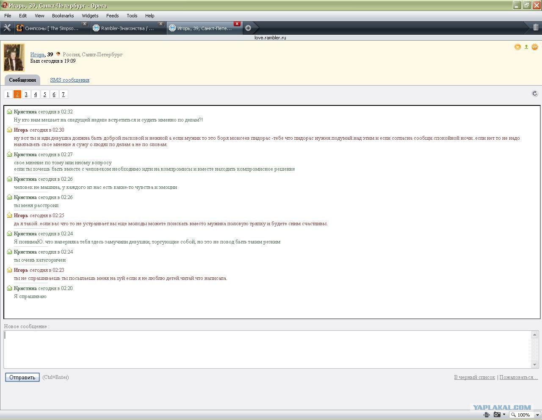Refresh the message list with reload icon
The height and width of the screenshot is (420, 542).
point(535,94)
